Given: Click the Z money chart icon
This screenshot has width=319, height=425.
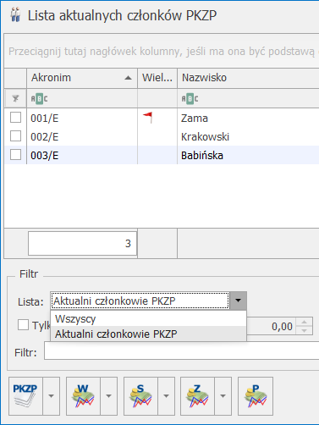Looking at the screenshot, I should [197, 396].
